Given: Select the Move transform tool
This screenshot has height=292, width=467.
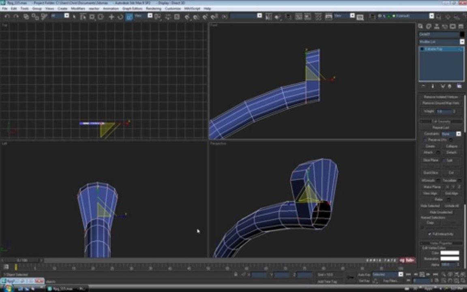Looking at the screenshot, I should pyautogui.click(x=111, y=17).
